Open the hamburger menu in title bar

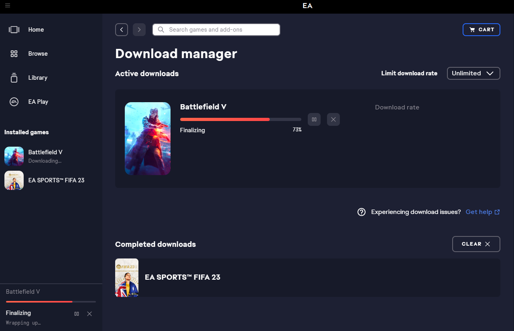(x=8, y=6)
